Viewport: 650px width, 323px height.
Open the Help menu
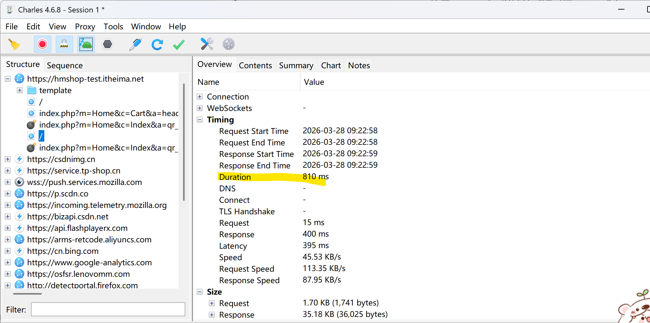tap(177, 26)
